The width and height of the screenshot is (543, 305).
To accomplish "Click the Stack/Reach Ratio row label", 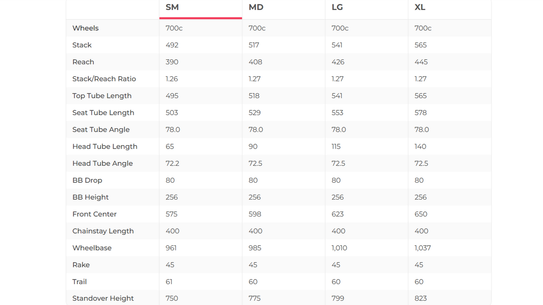I will [x=104, y=79].
